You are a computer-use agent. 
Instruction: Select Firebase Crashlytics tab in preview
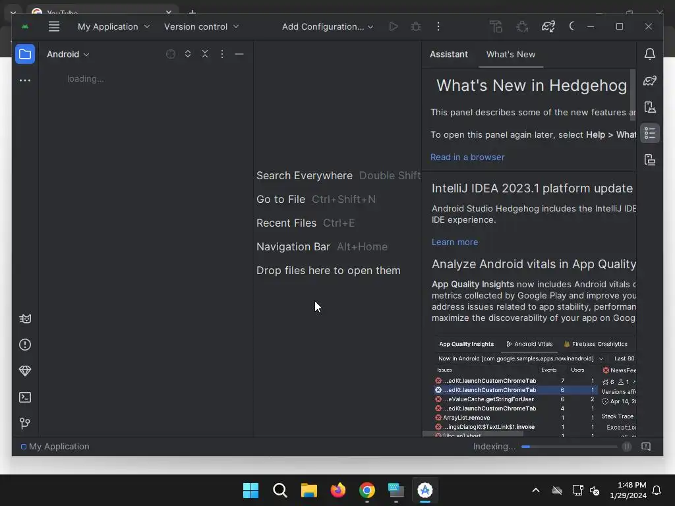tap(595, 344)
